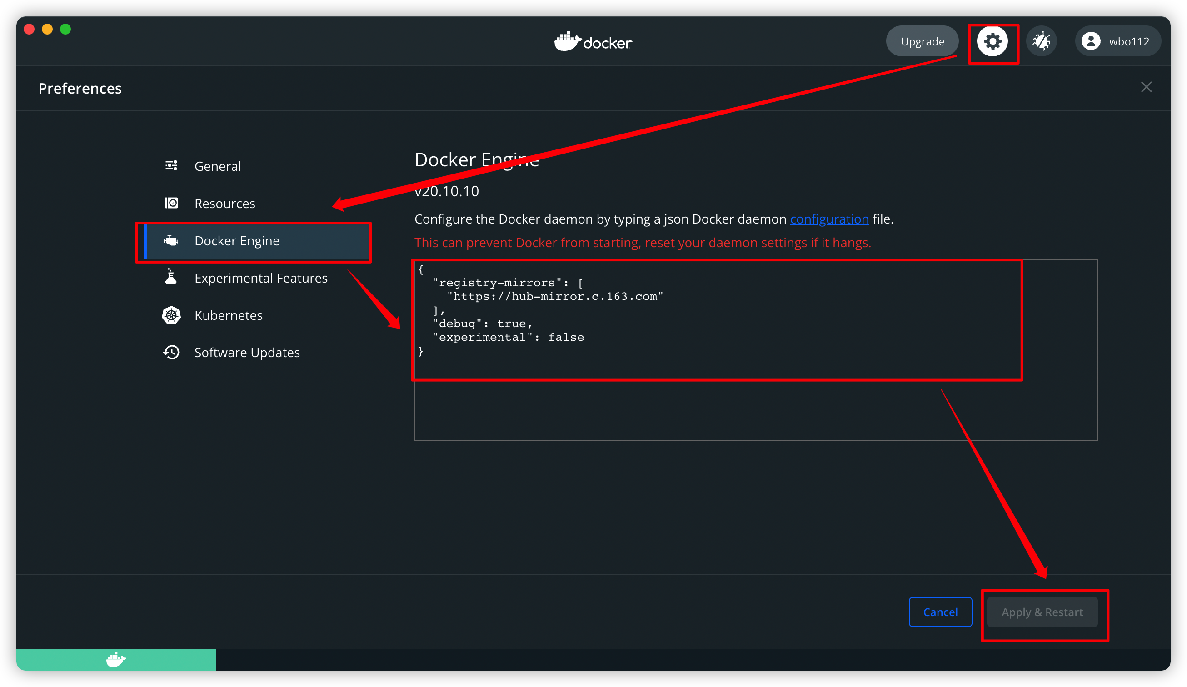Screen dimensions: 1187x687
Task: Click the Experimental Features flask icon
Action: (171, 277)
